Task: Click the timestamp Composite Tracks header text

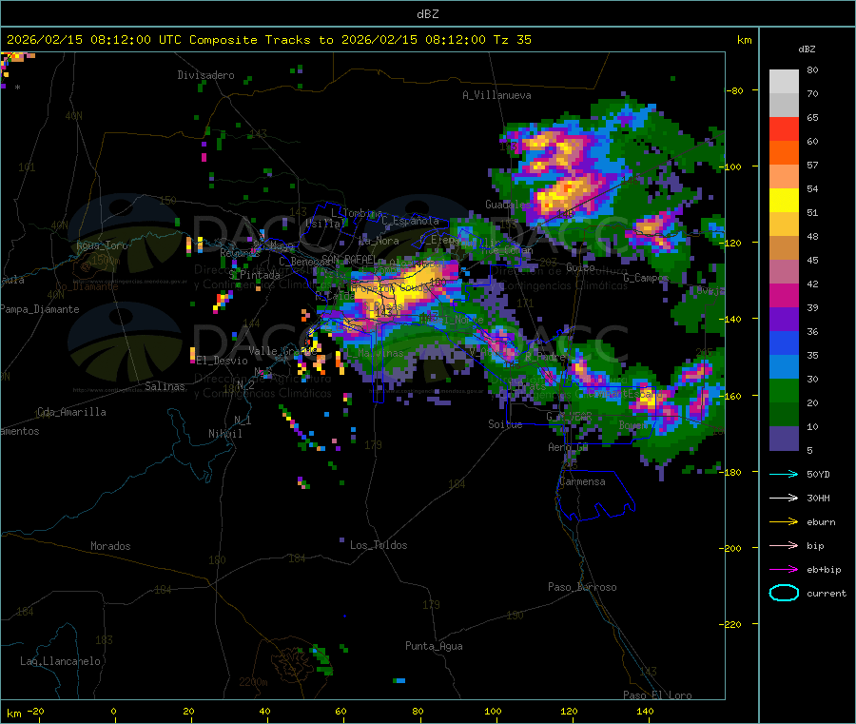Action: coord(268,40)
